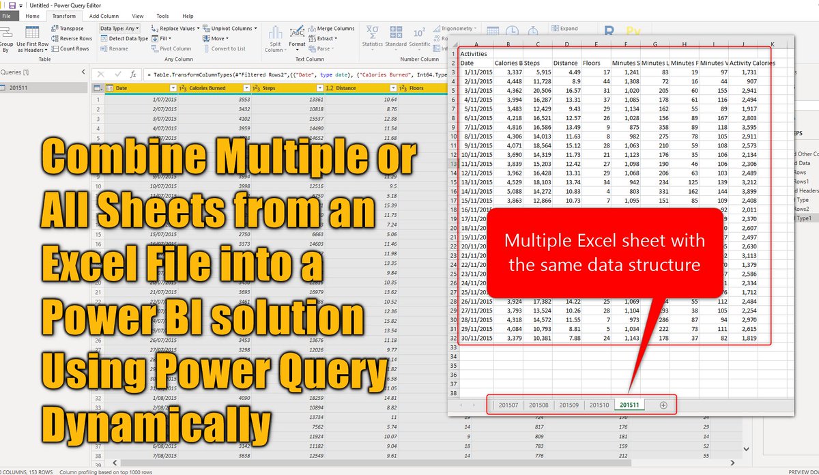819x475 pixels.
Task: Select the 201511 sheet tab in Excel
Action: tap(629, 405)
